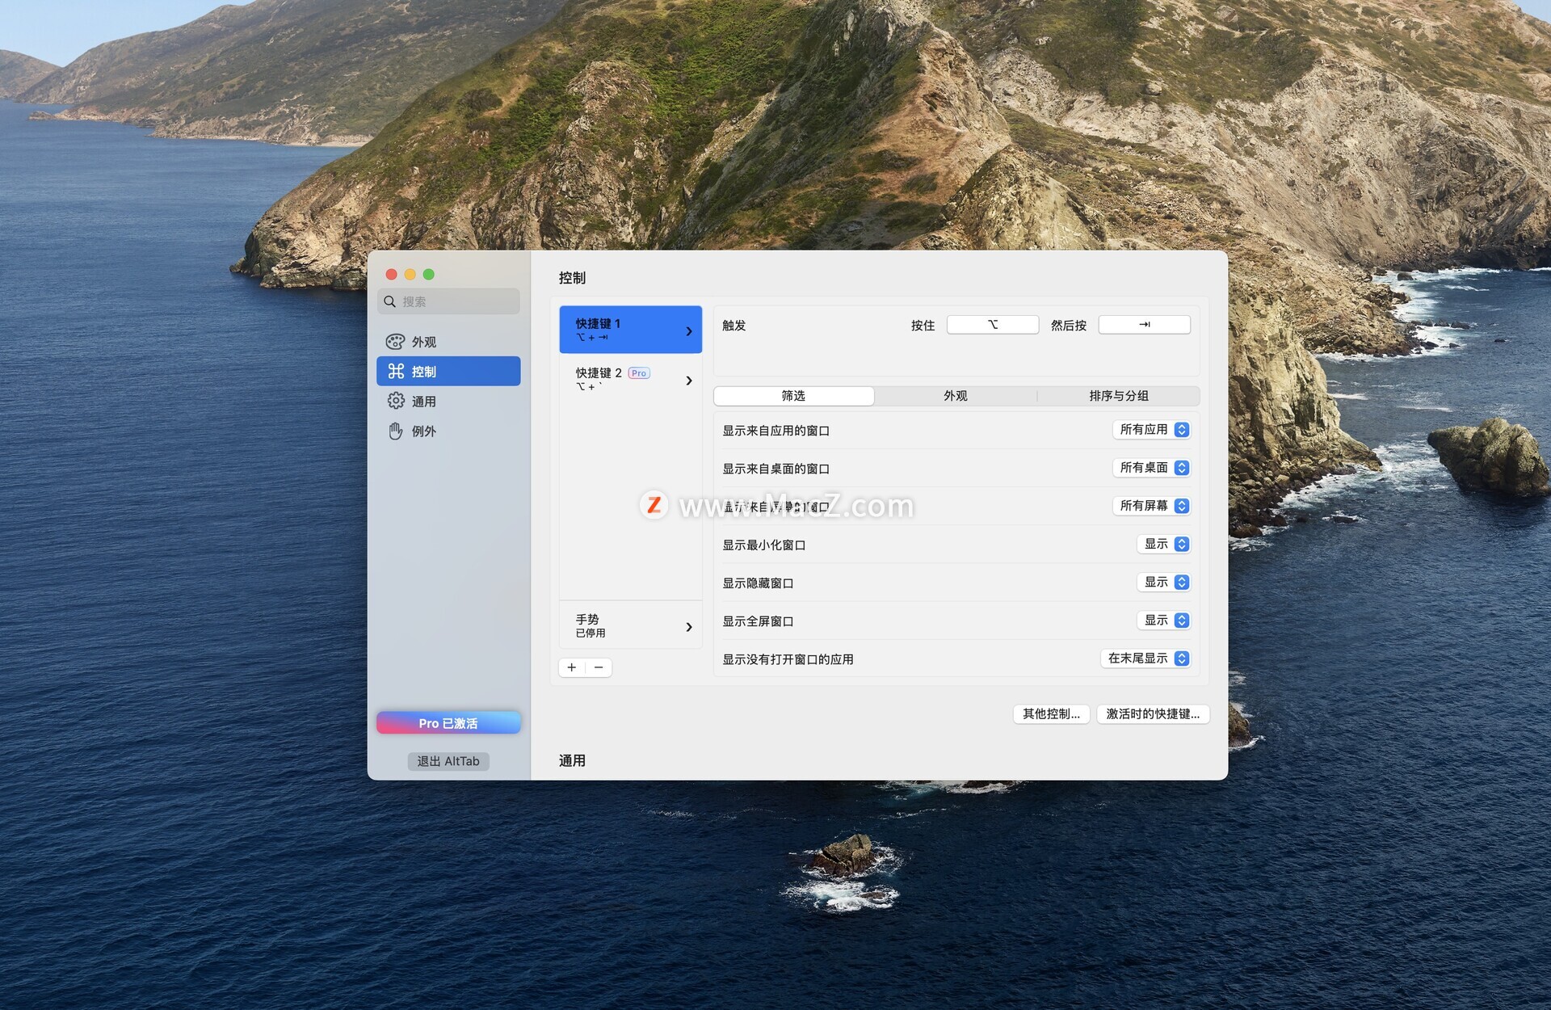Select the 手势 已停用 entry
The height and width of the screenshot is (1010, 1551).
(630, 625)
